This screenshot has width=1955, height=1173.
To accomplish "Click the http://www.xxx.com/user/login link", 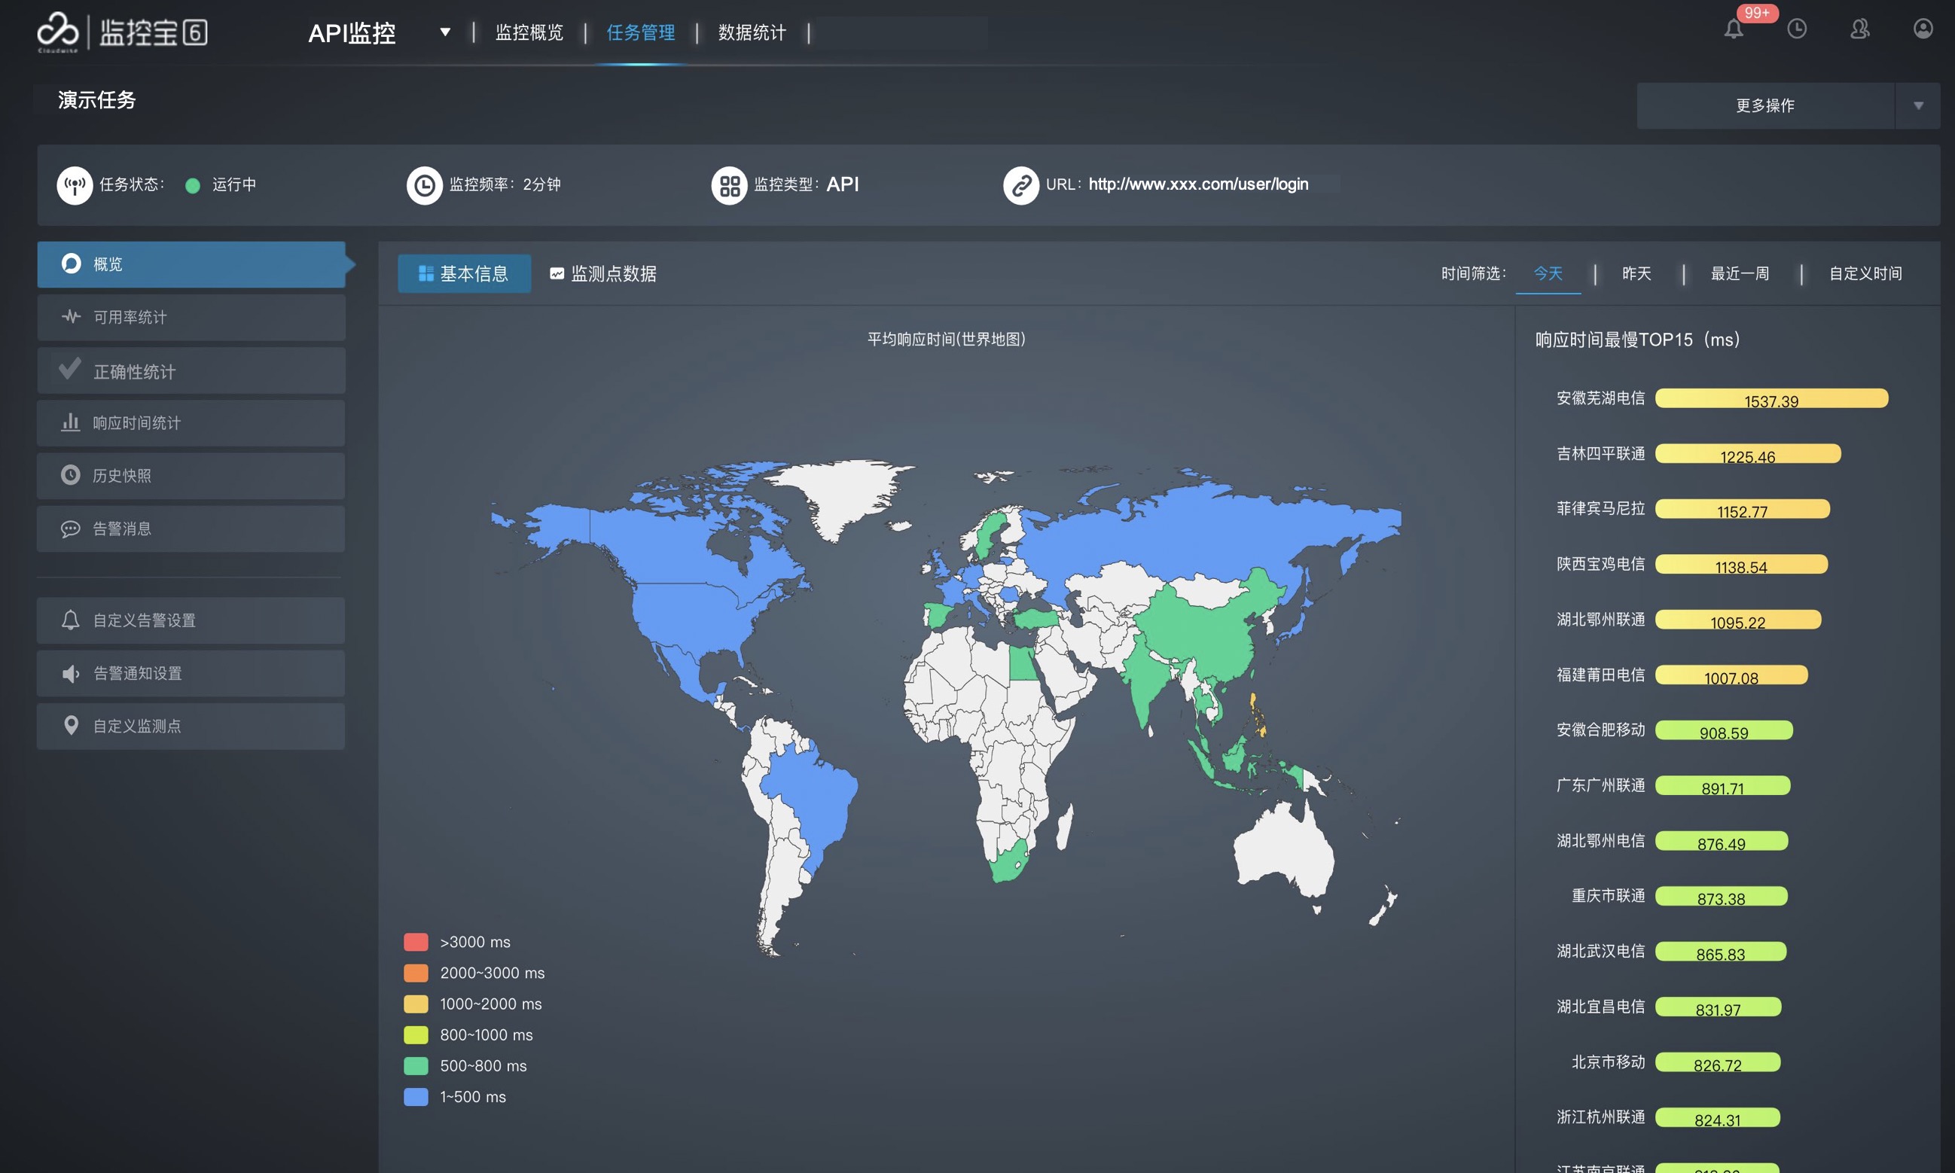I will click(1197, 184).
